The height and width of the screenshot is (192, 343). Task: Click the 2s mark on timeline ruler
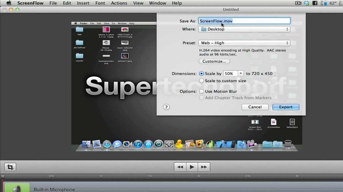click(199, 176)
